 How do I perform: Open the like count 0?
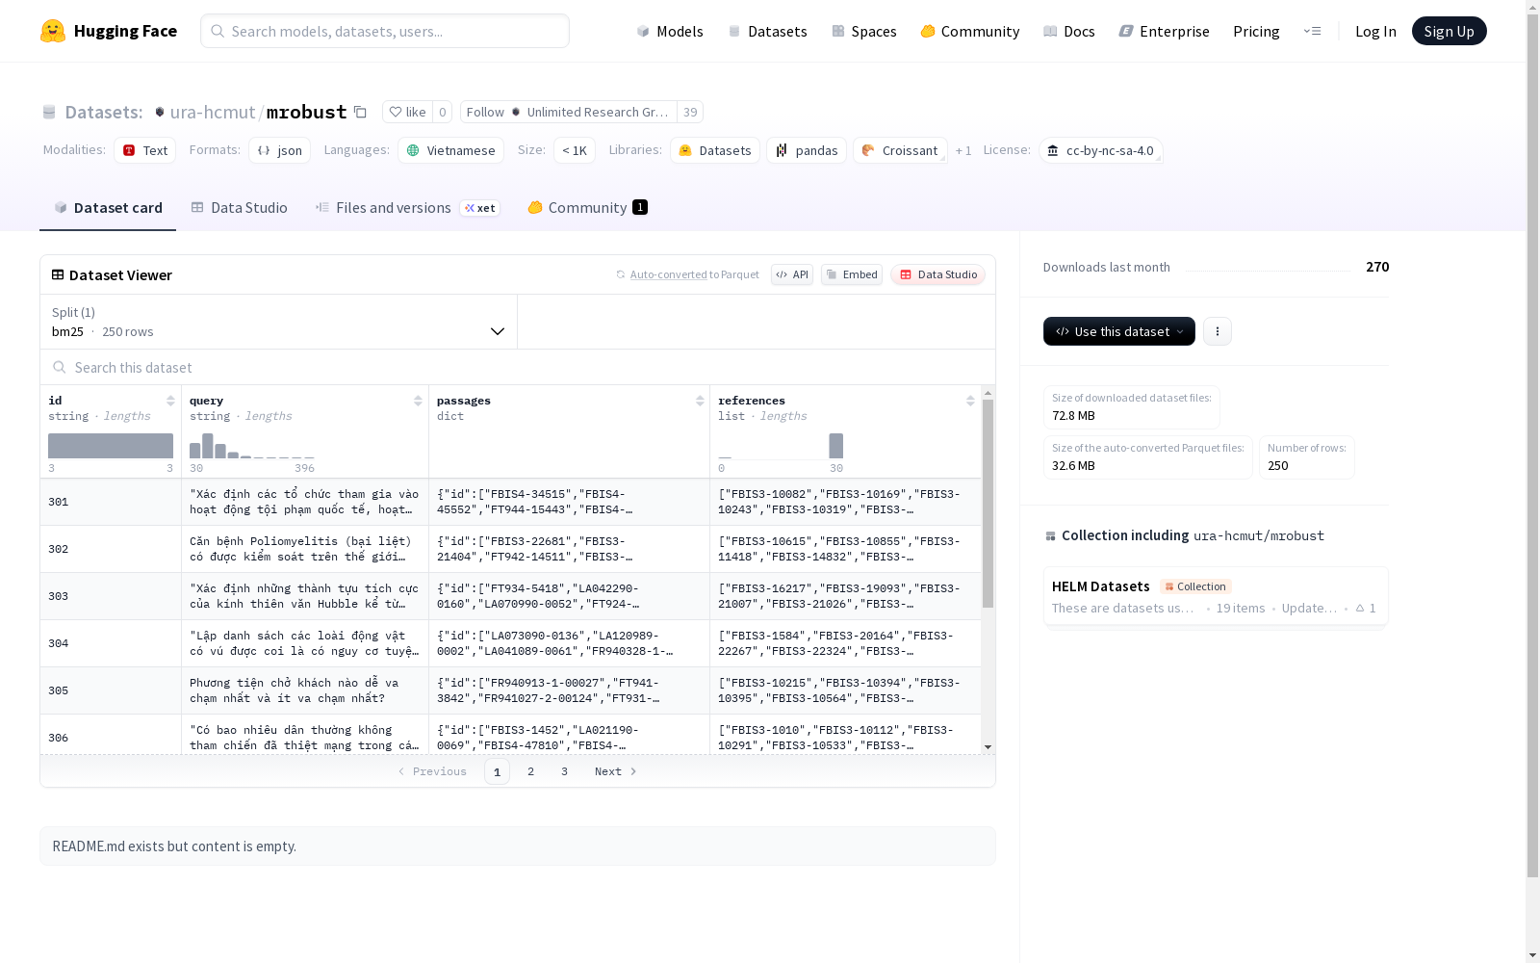pyautogui.click(x=443, y=112)
